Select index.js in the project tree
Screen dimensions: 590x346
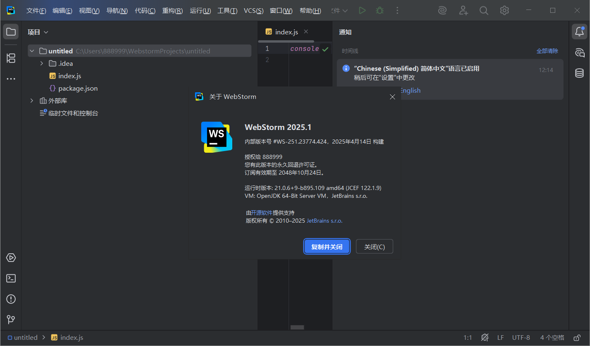click(70, 76)
